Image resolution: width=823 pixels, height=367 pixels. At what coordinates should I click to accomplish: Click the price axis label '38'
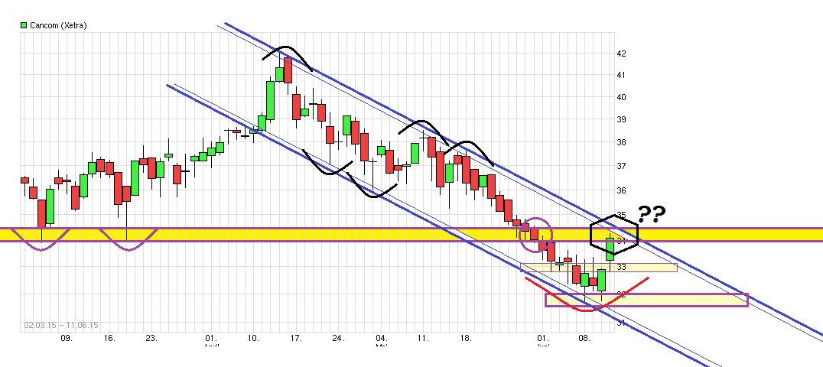point(621,142)
